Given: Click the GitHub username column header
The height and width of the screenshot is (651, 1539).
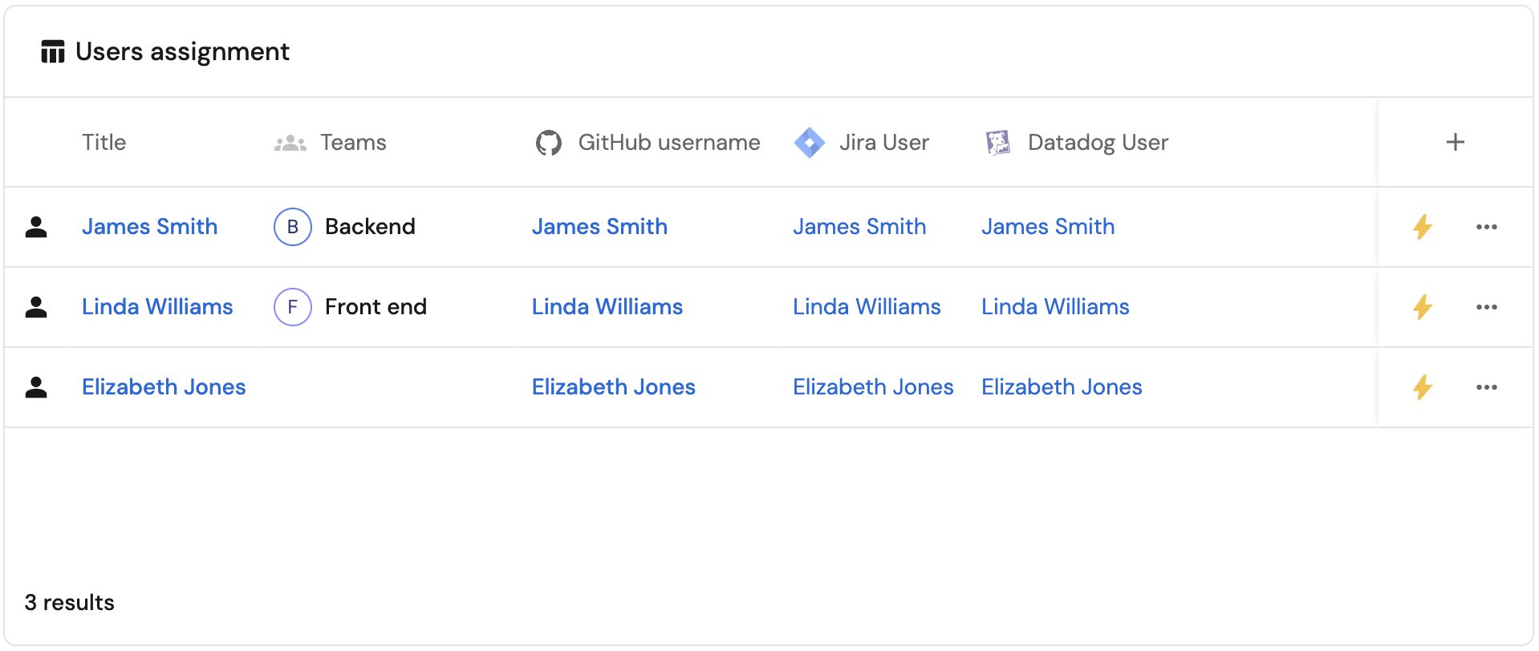Looking at the screenshot, I should (x=668, y=143).
